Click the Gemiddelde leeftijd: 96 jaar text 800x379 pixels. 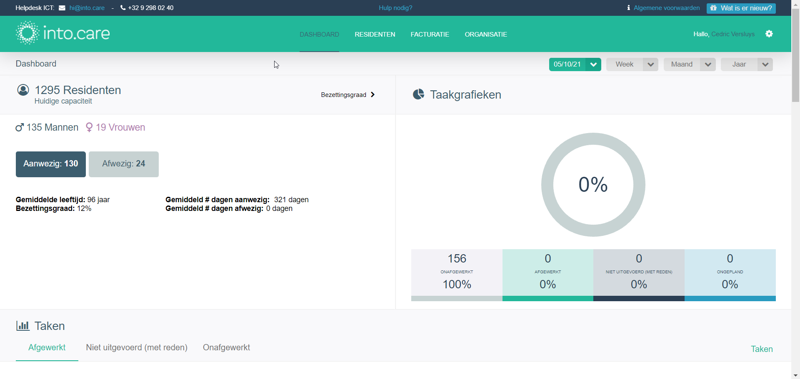[x=63, y=200]
